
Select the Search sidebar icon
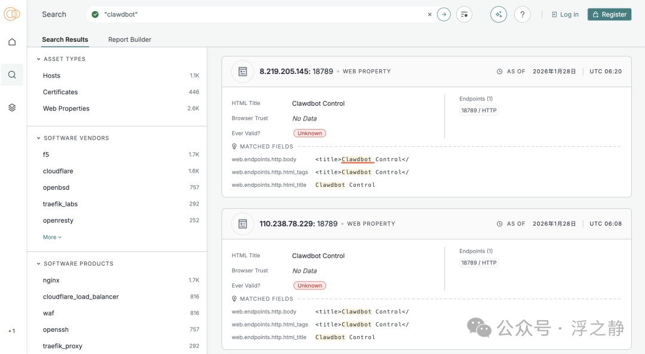coord(12,75)
